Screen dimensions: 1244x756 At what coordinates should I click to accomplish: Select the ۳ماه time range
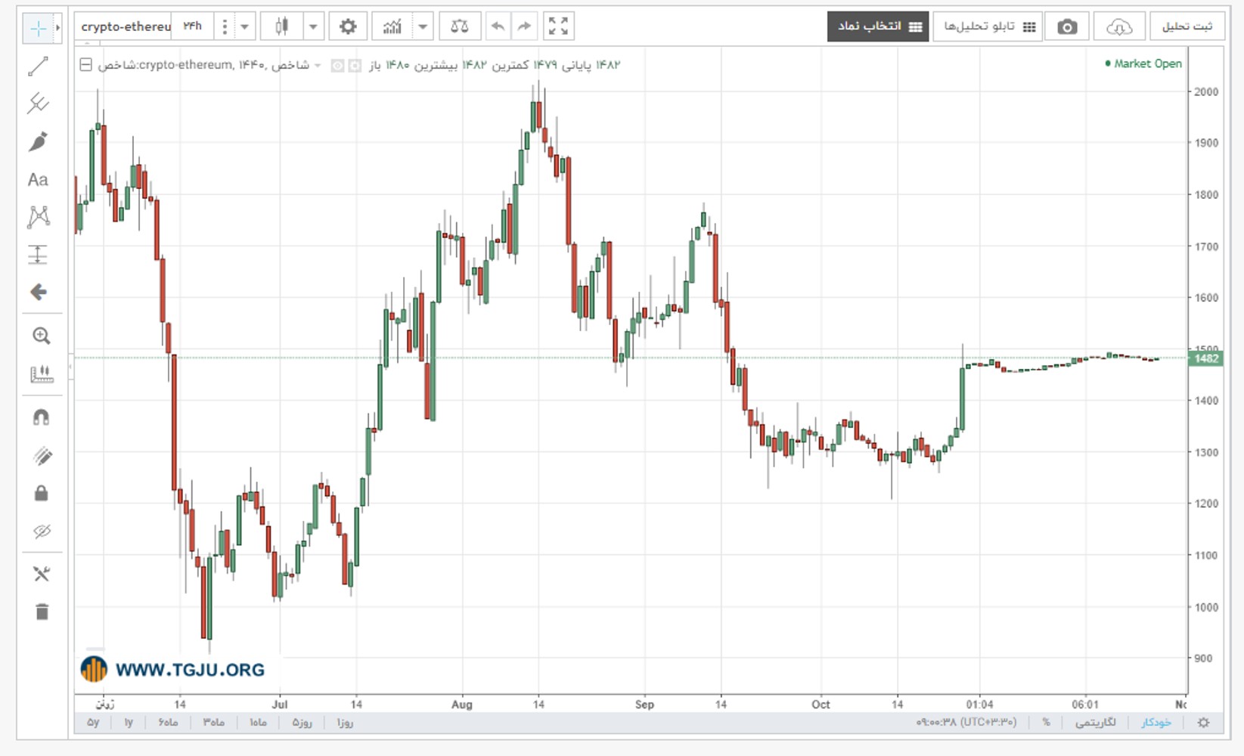coord(213,723)
